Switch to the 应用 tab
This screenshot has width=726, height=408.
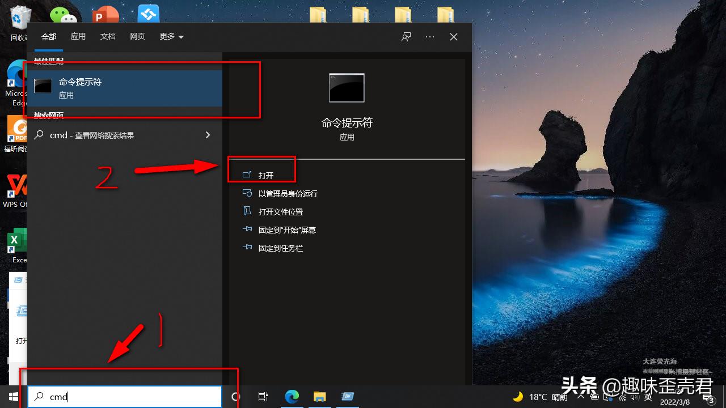click(x=78, y=36)
